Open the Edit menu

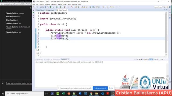click(37, 4)
